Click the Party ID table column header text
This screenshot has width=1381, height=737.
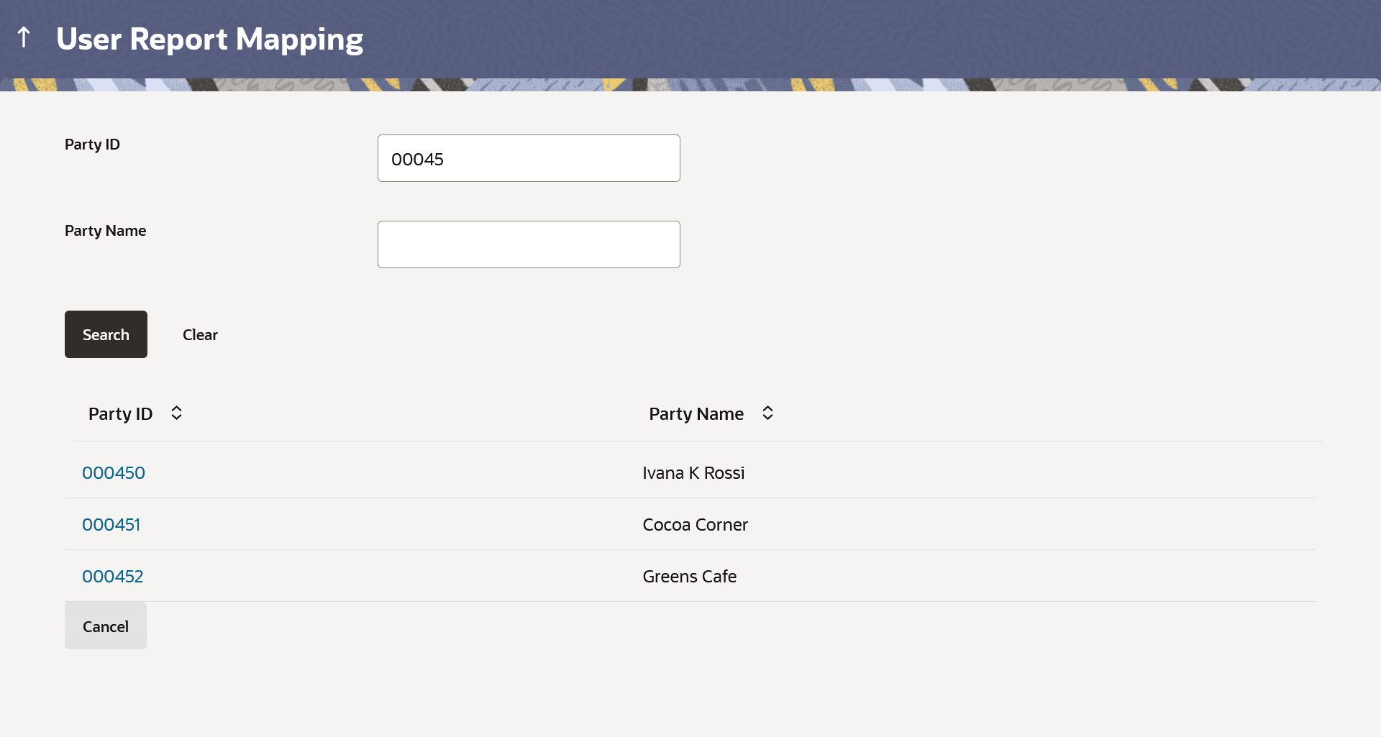point(120,414)
